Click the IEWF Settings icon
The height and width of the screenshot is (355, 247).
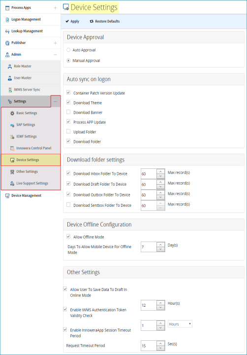[12, 137]
